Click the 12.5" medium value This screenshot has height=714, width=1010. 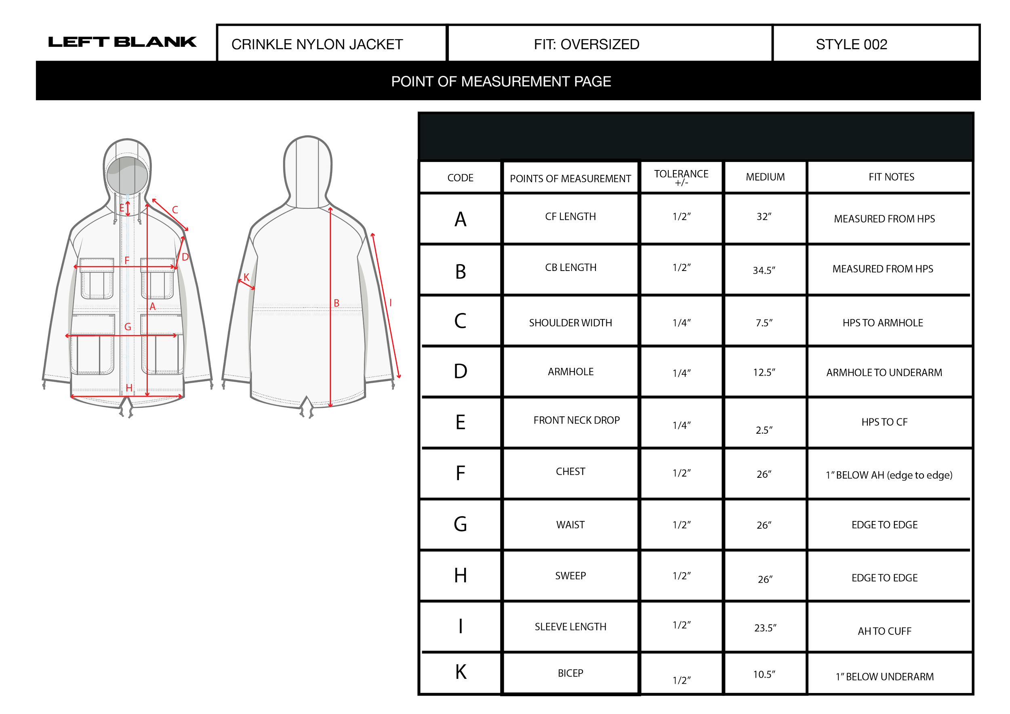point(764,372)
